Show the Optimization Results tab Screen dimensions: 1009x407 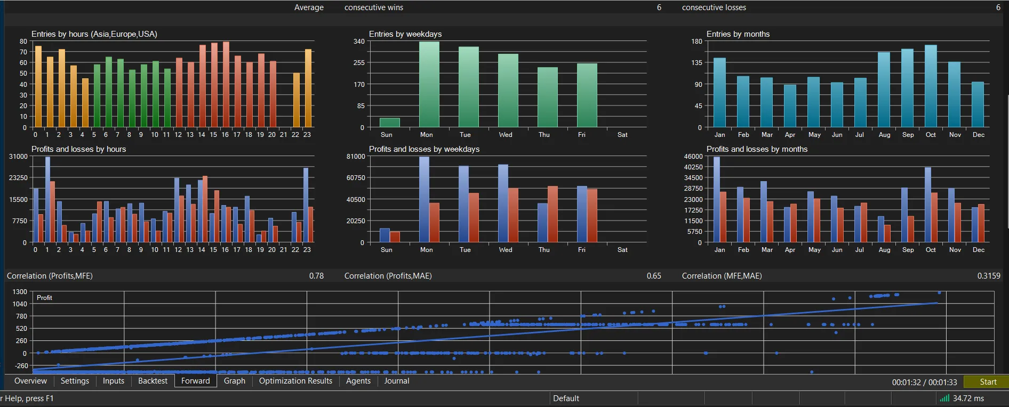(x=295, y=381)
